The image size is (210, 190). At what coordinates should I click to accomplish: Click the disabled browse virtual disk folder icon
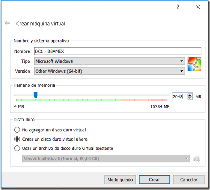(196, 159)
